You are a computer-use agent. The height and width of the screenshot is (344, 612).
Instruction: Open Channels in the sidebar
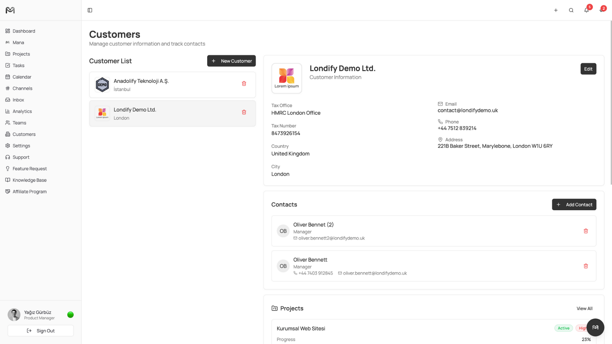tap(22, 88)
